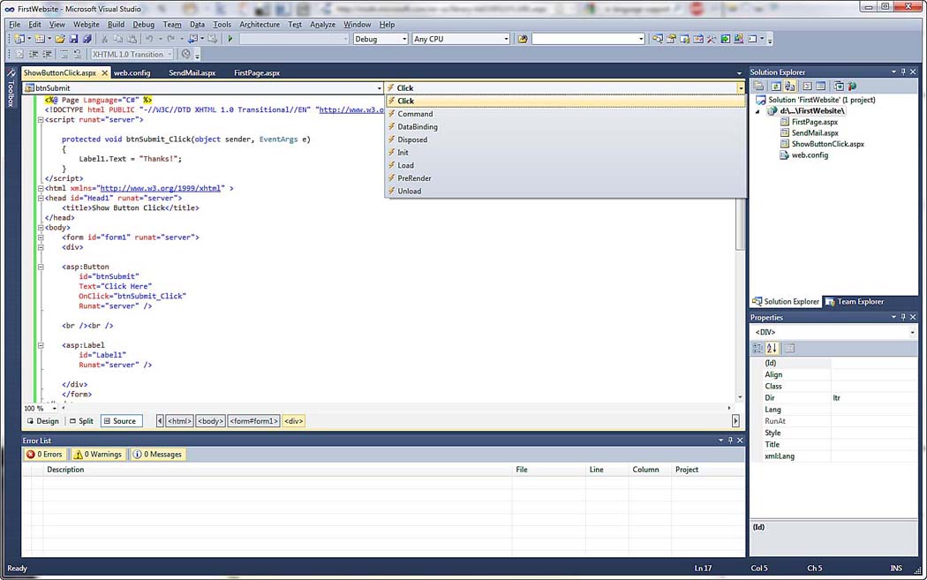Collapse the script block in the code editor
927x580 pixels.
(41, 120)
